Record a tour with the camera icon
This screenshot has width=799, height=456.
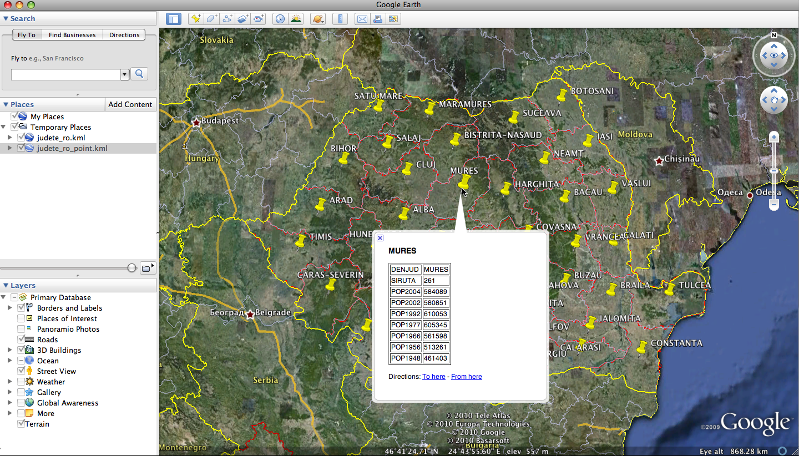259,19
